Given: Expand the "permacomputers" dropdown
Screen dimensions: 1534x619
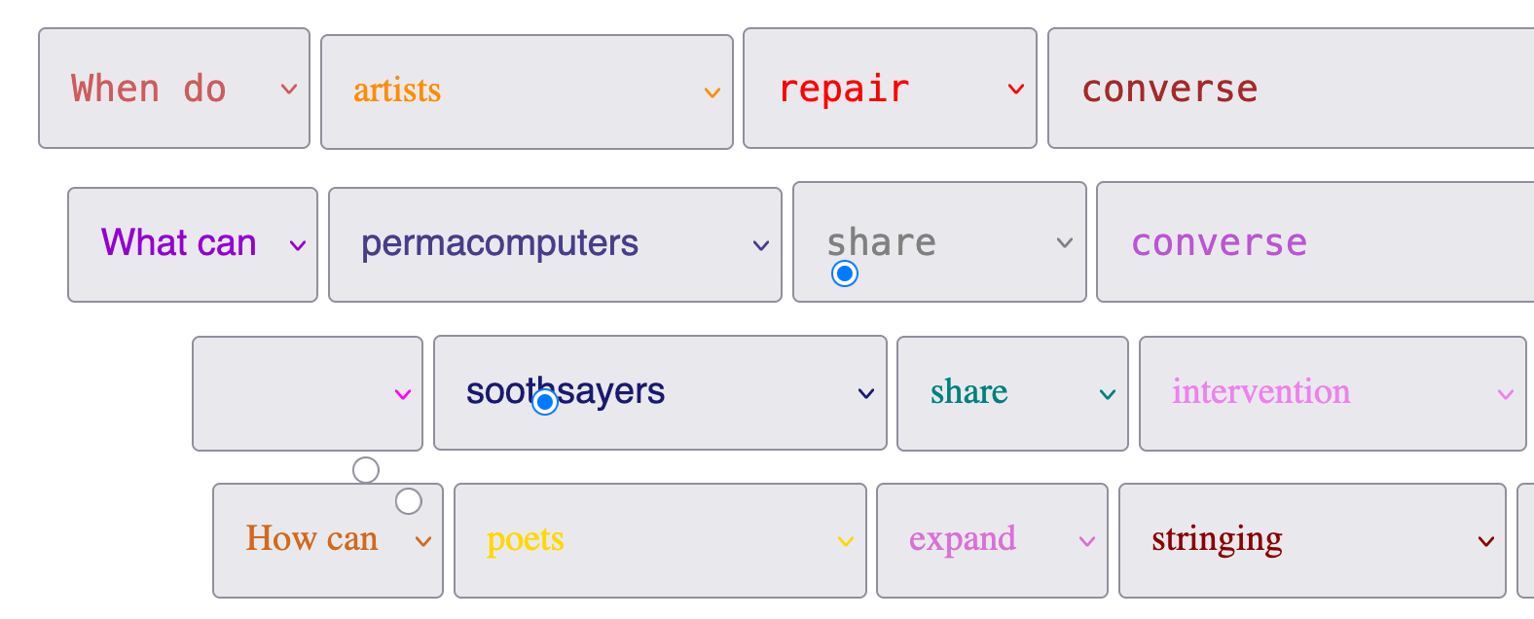Looking at the screenshot, I should pos(555,244).
